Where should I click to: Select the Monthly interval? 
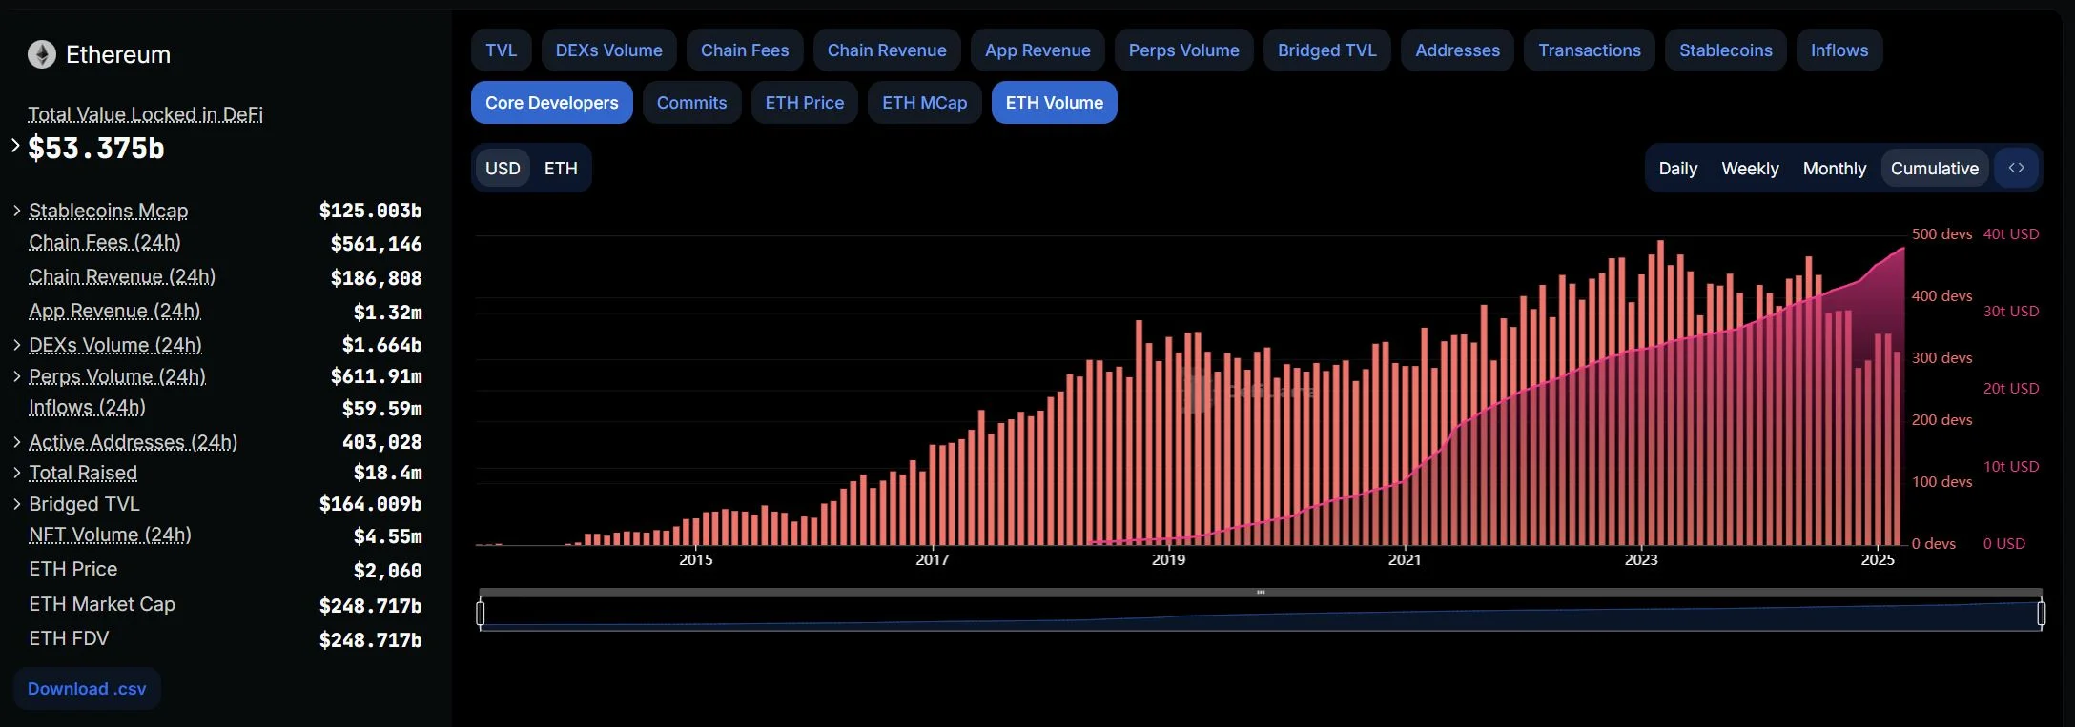[1835, 168]
